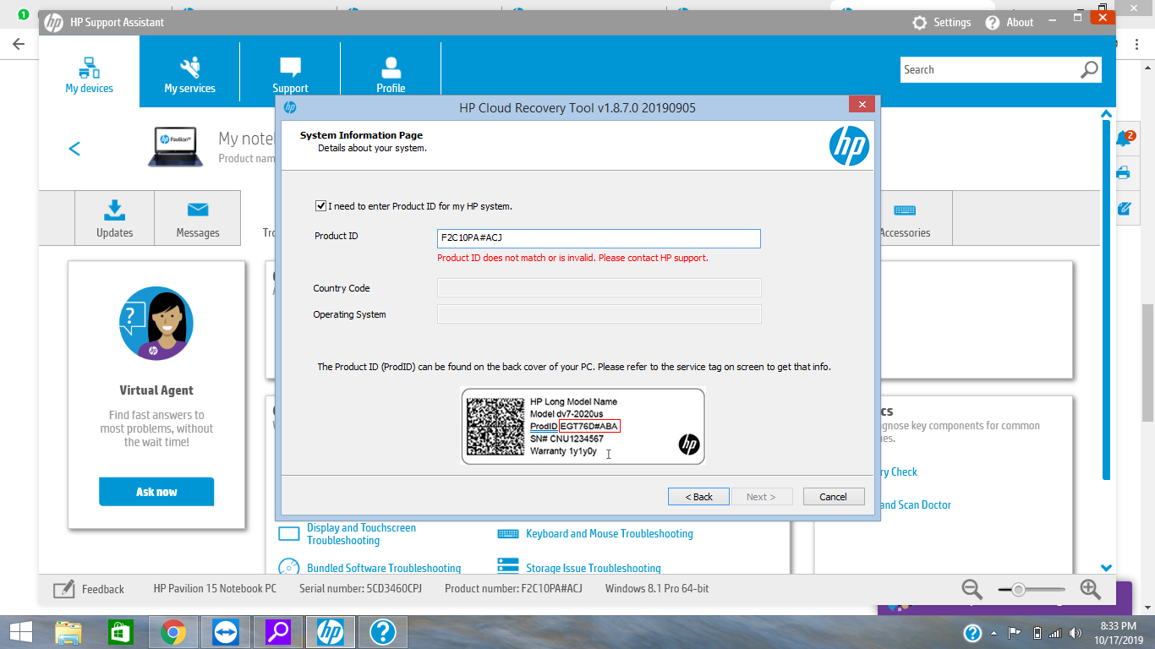The height and width of the screenshot is (649, 1155).
Task: Open File Explorer from the taskbar
Action: point(68,632)
